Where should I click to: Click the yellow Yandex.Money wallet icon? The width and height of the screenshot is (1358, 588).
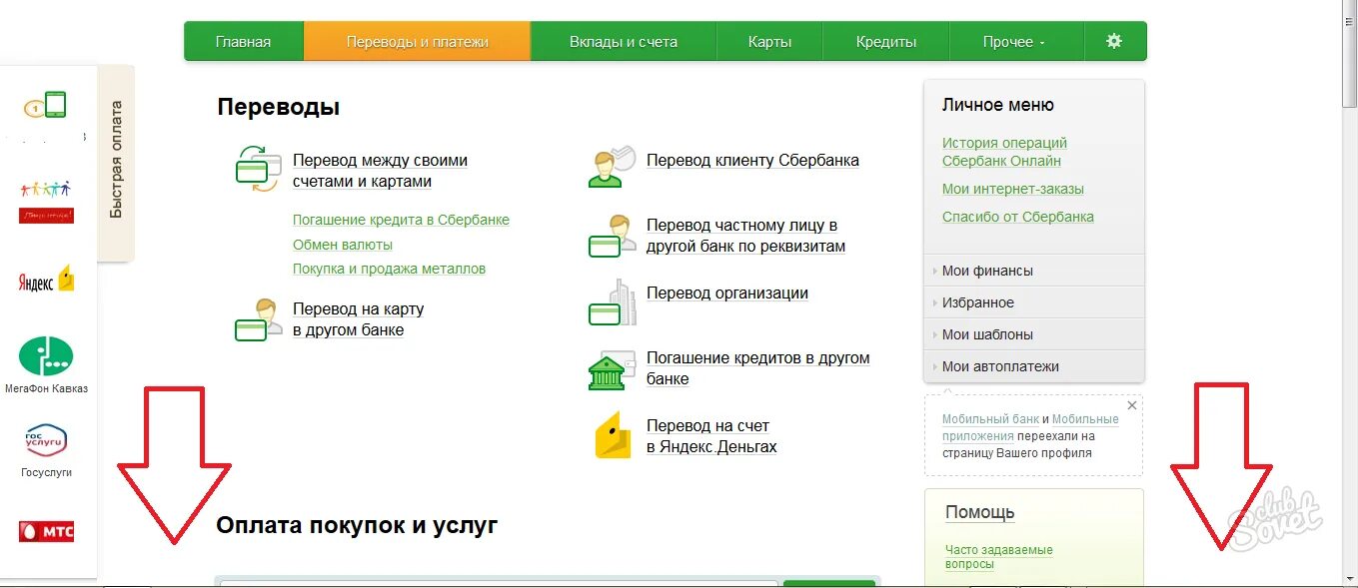613,435
